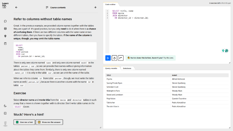Click the 'Exercise' heading
The image size is (233, 131).
[x=20, y=93]
